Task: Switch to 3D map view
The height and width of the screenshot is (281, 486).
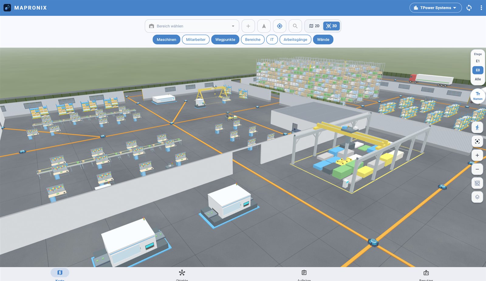Action: [x=331, y=26]
